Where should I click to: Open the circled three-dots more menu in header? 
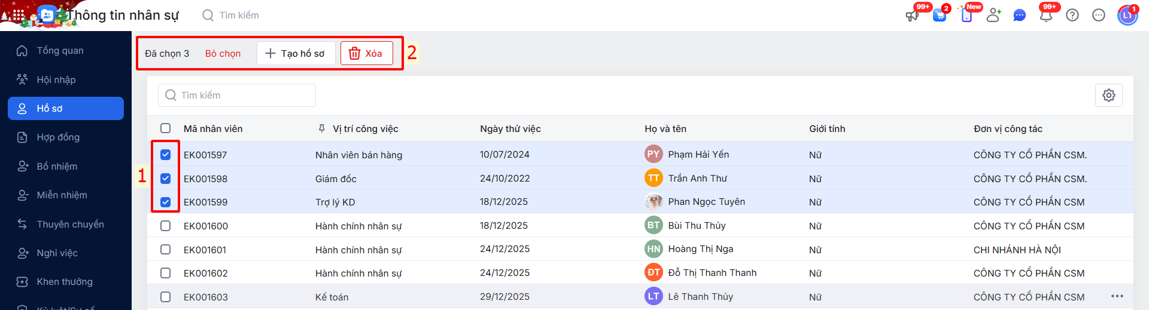pos(1099,16)
